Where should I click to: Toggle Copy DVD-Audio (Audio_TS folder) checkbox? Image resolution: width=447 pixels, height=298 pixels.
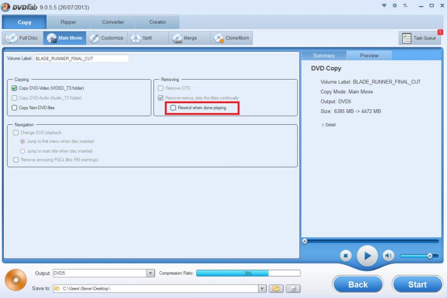tap(14, 98)
